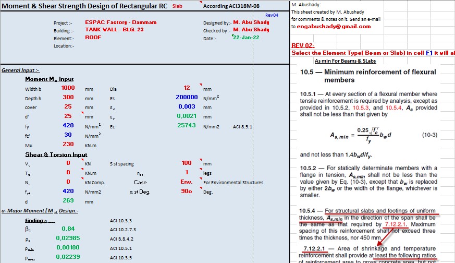Select S st spacing value '100'
Screen dimensions: 455x263
click(187, 163)
